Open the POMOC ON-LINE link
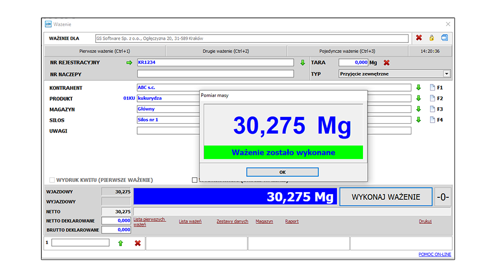This screenshot has height=277, width=496. tap(435, 255)
